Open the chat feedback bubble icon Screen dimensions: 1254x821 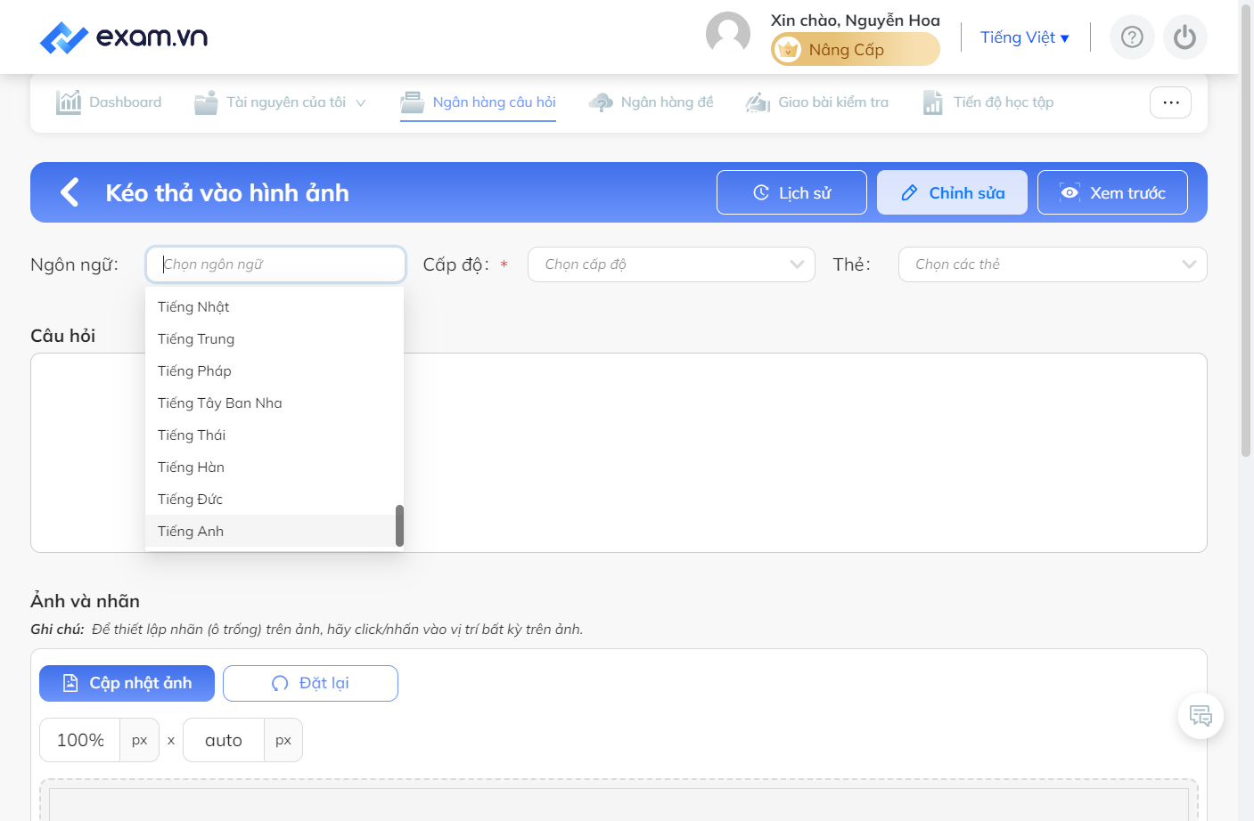pos(1201,716)
